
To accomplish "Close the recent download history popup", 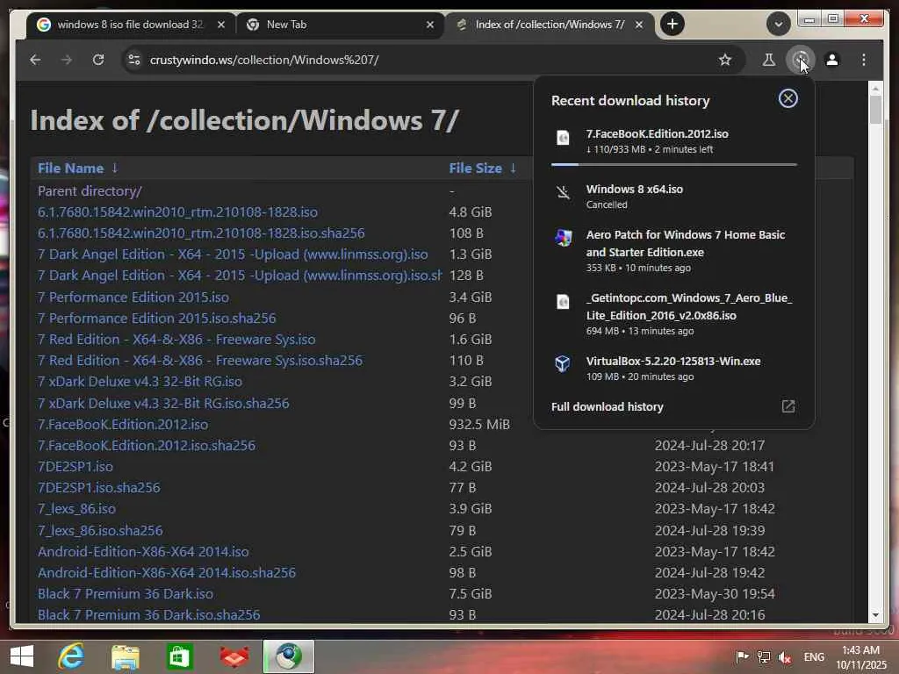I will [x=788, y=98].
